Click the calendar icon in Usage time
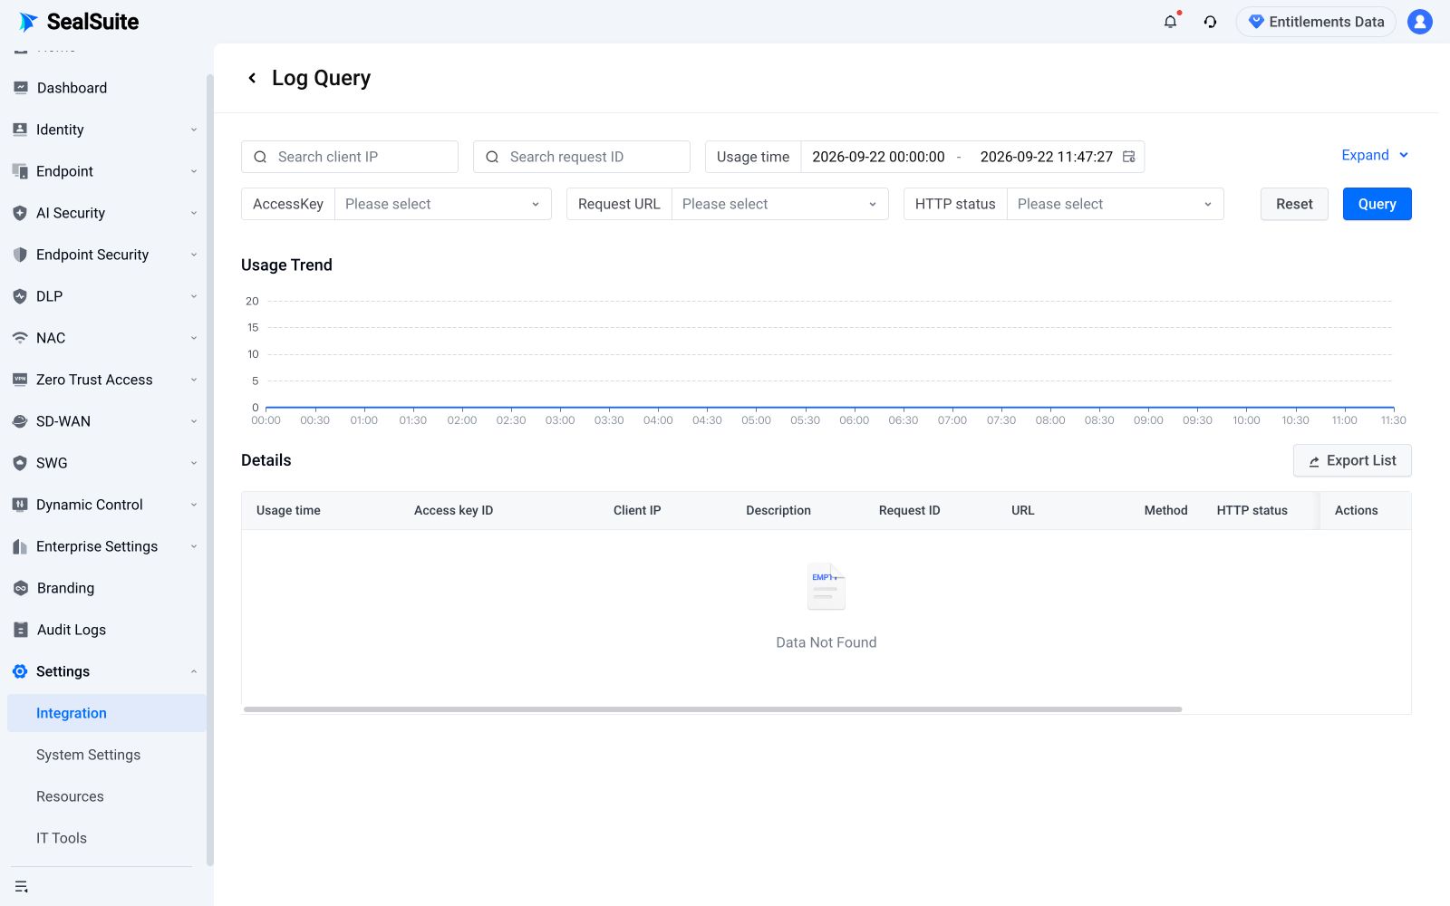The width and height of the screenshot is (1450, 906). 1128,157
